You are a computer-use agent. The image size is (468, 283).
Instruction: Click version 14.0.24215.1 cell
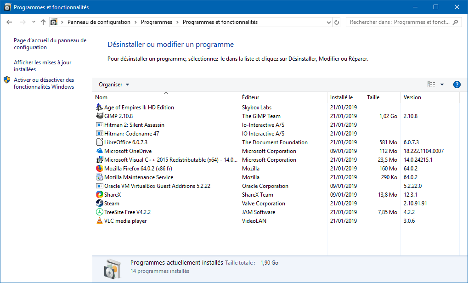418,160
